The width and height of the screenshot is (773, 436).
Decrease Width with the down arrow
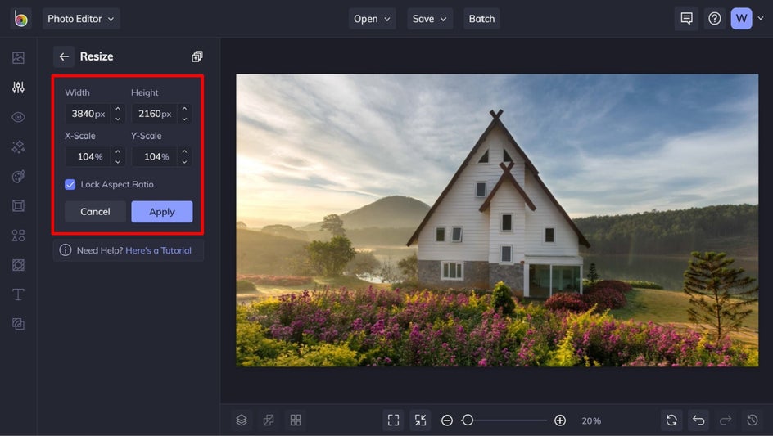coord(118,119)
